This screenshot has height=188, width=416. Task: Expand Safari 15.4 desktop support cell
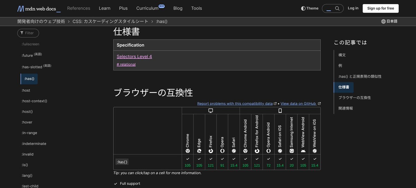coord(234,162)
